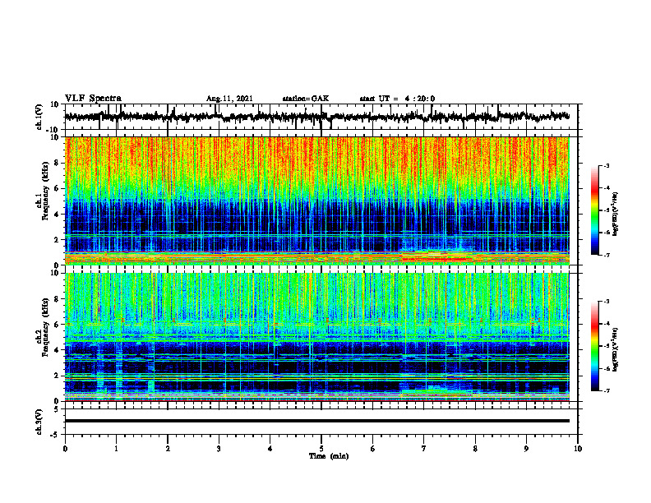This screenshot has height=503, width=651.
Task: Click time-axis tick label "10" at the axis end
Action: coord(578,449)
